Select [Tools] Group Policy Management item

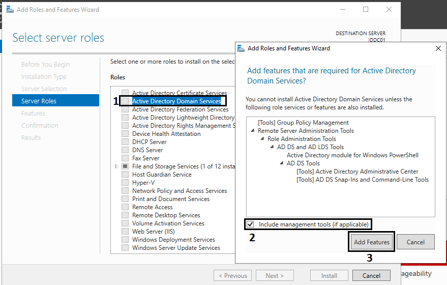[x=303, y=122]
